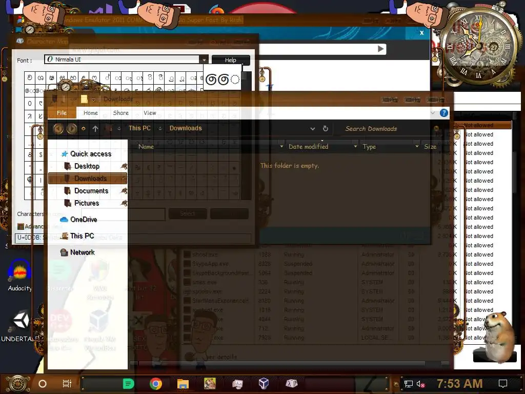Refresh the Downloads folder view
The image size is (525, 394).
click(x=325, y=129)
